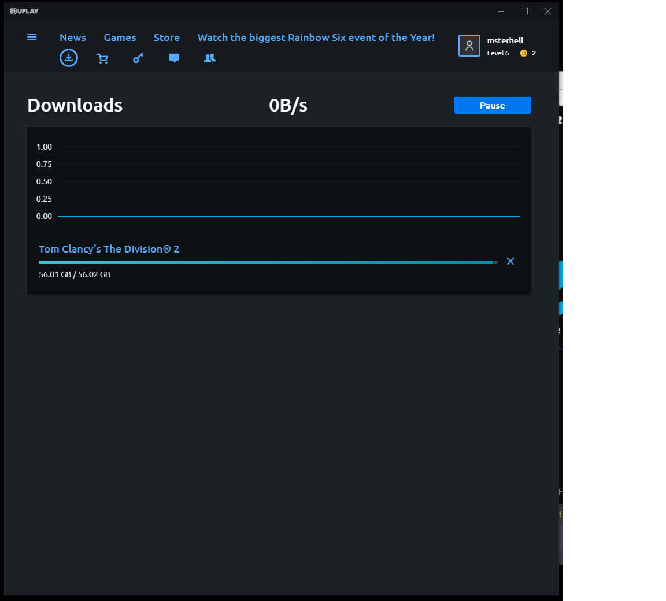The width and height of the screenshot is (666, 601).
Task: Click the Uplay logo in title bar
Action: tap(24, 11)
